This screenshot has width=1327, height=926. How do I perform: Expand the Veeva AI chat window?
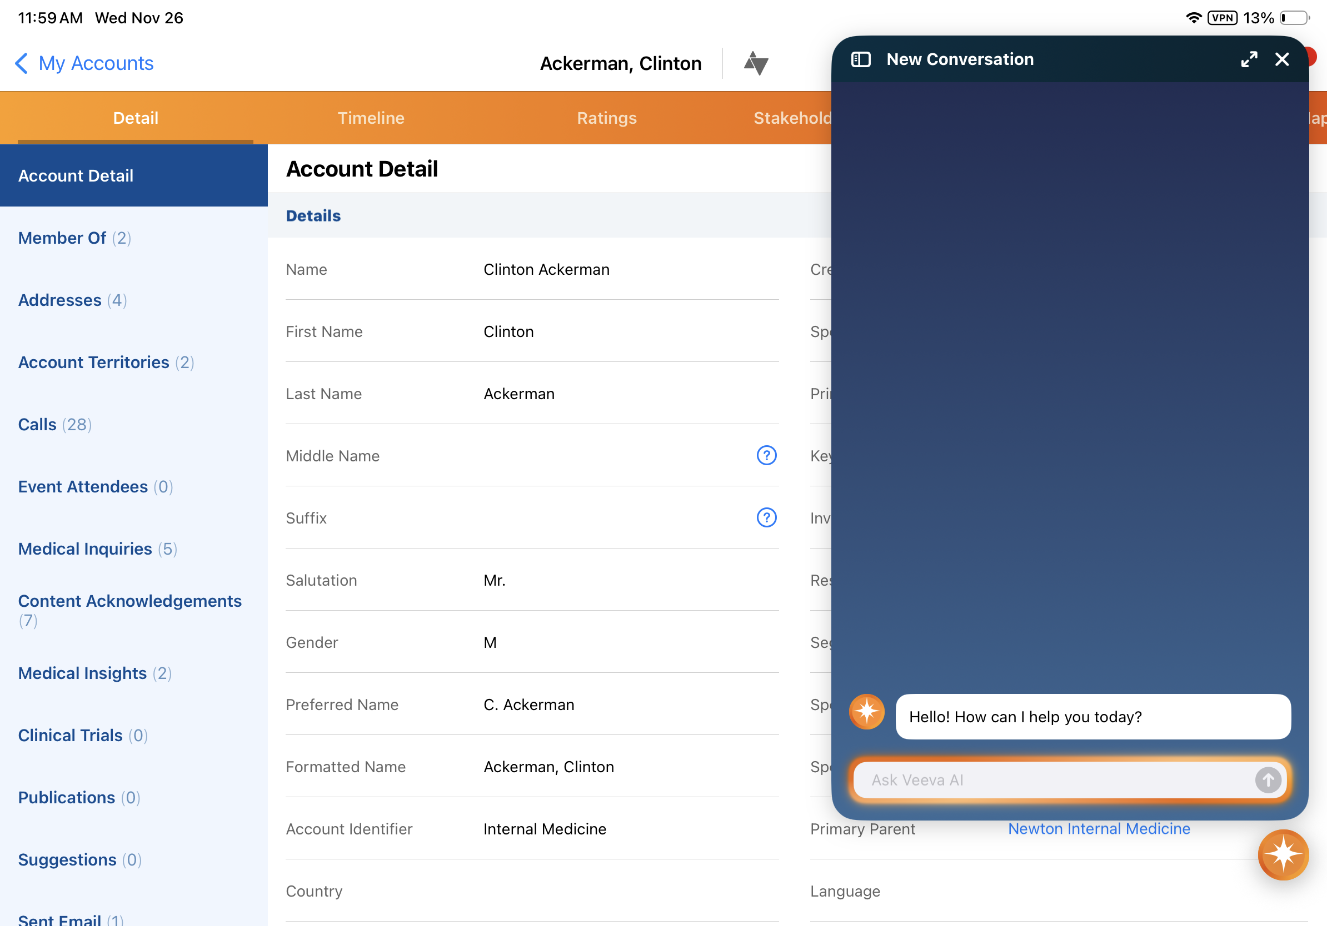click(x=1249, y=59)
